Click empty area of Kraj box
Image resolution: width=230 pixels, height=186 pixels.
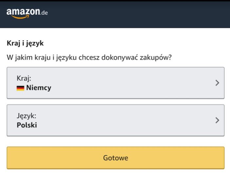(x=132, y=83)
